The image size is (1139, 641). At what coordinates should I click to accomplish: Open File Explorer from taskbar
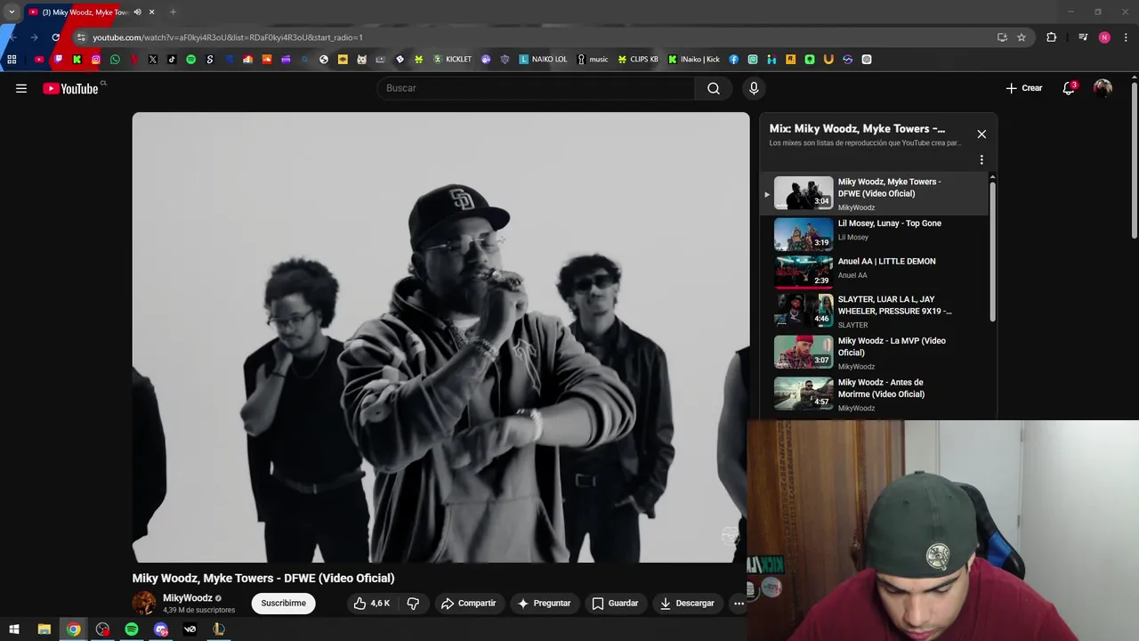[44, 629]
